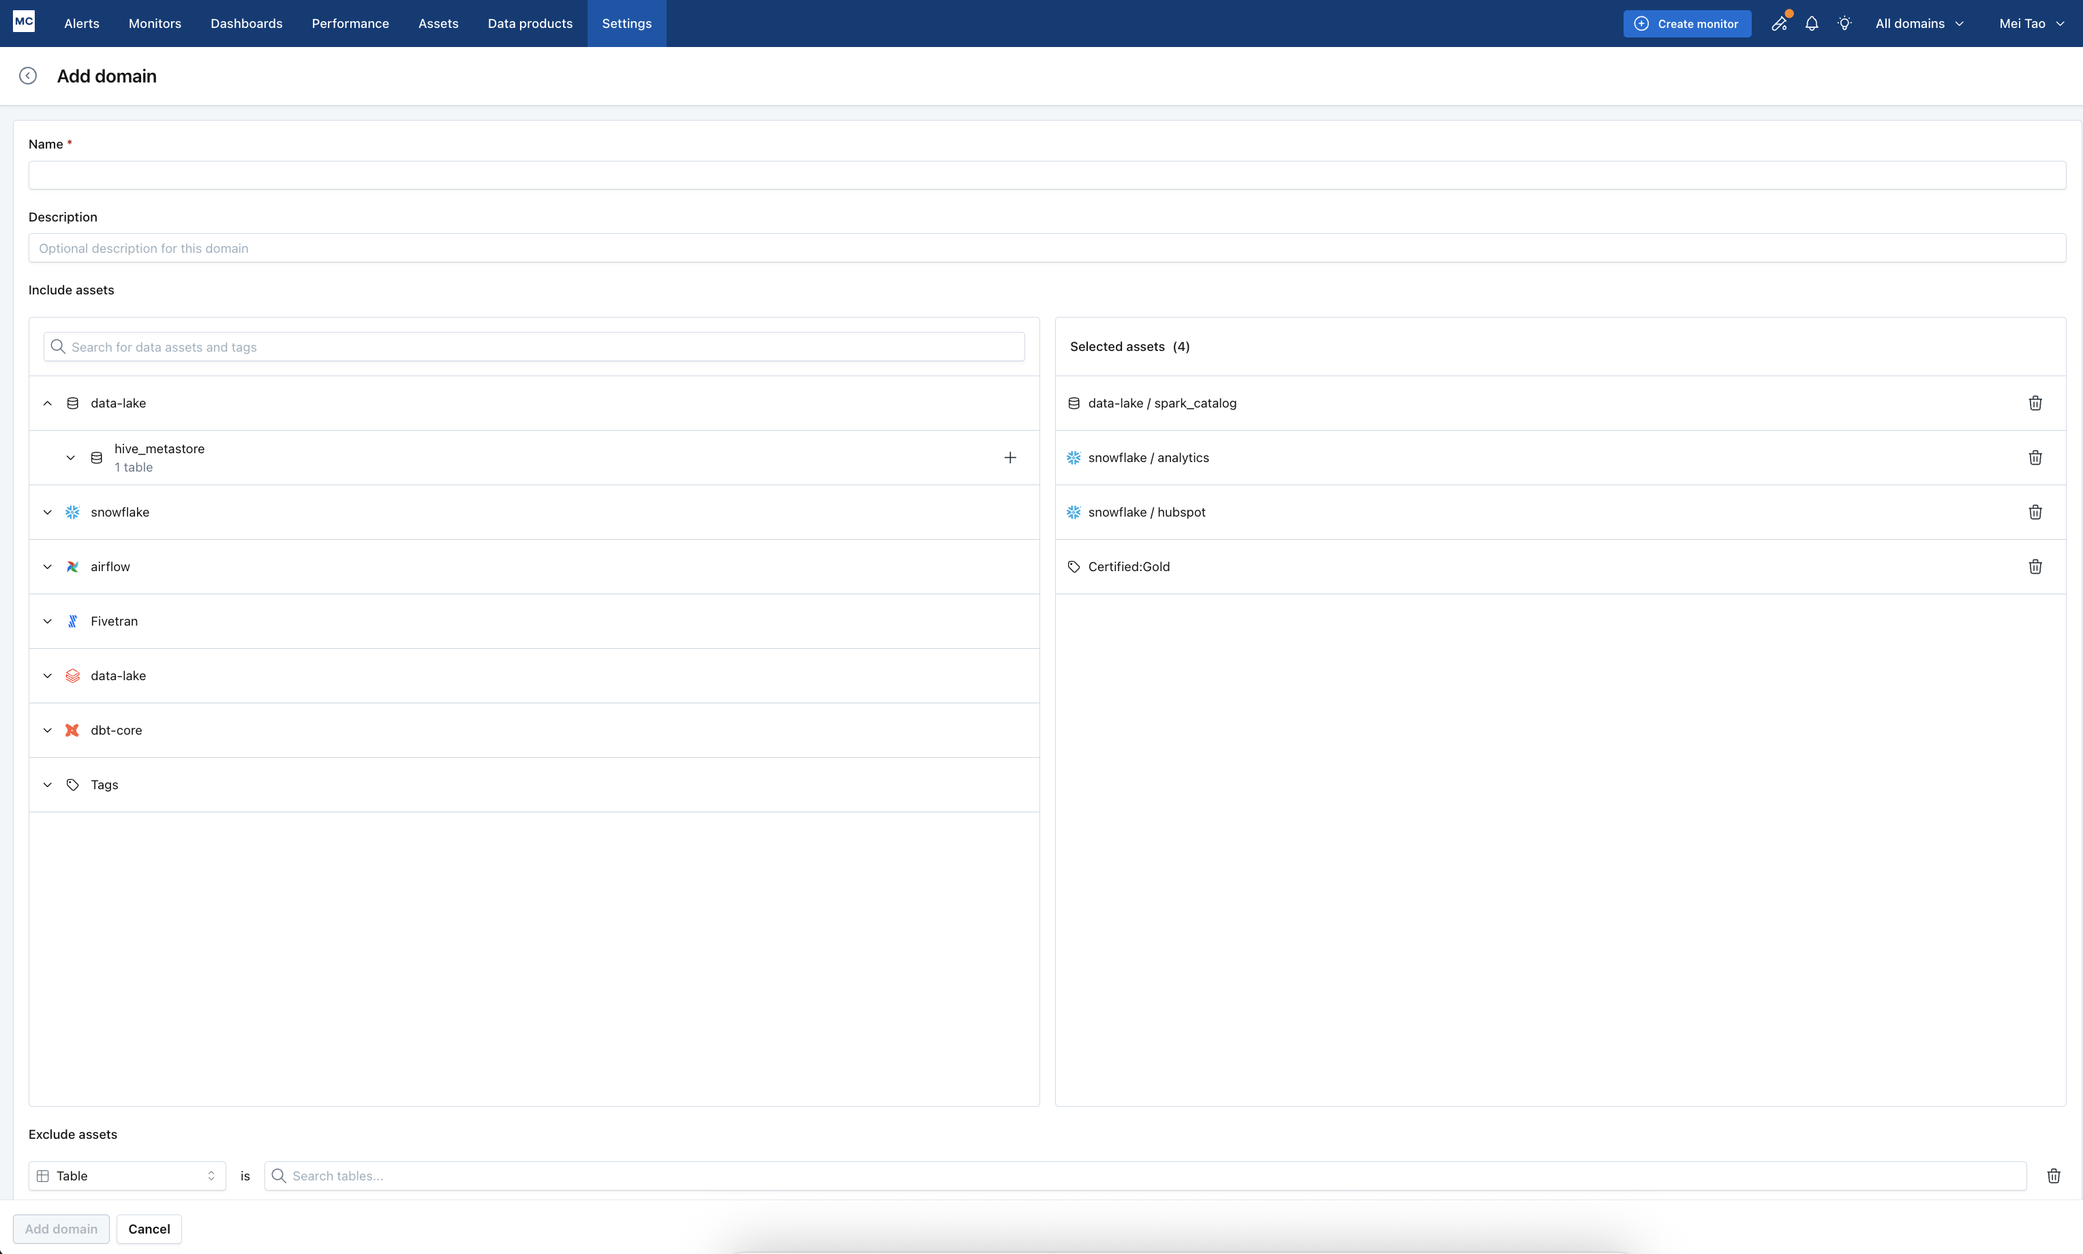This screenshot has height=1254, width=2083.
Task: Click the MC logo home icon
Action: point(24,22)
